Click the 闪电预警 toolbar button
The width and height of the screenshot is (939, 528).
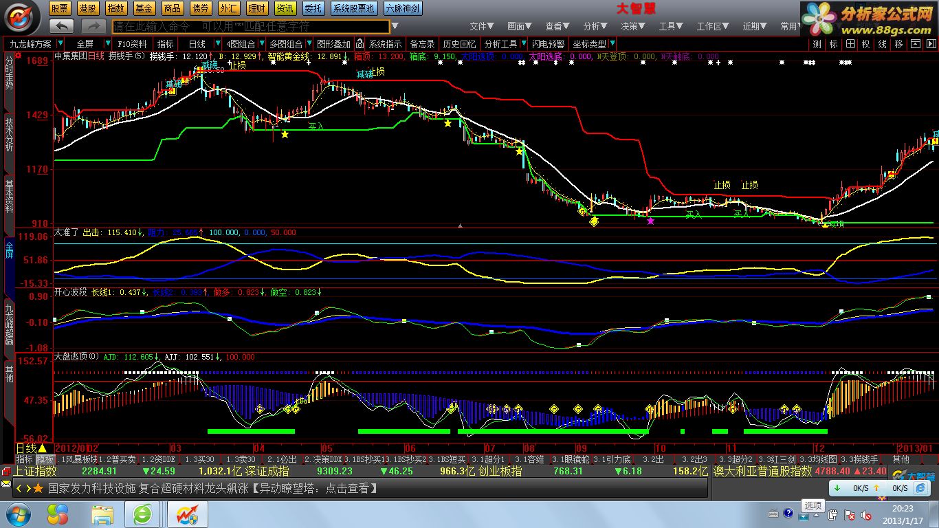[x=548, y=44]
